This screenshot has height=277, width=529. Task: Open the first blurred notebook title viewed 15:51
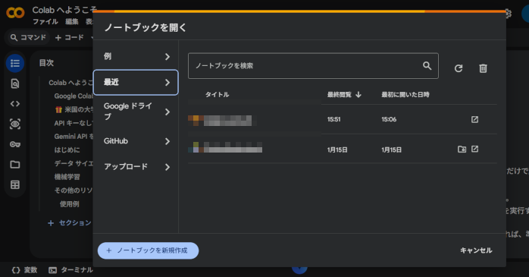(x=223, y=120)
